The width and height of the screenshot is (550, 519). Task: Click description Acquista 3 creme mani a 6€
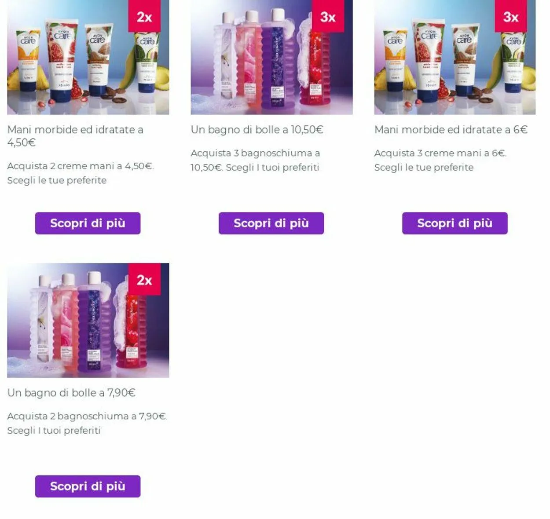440,160
